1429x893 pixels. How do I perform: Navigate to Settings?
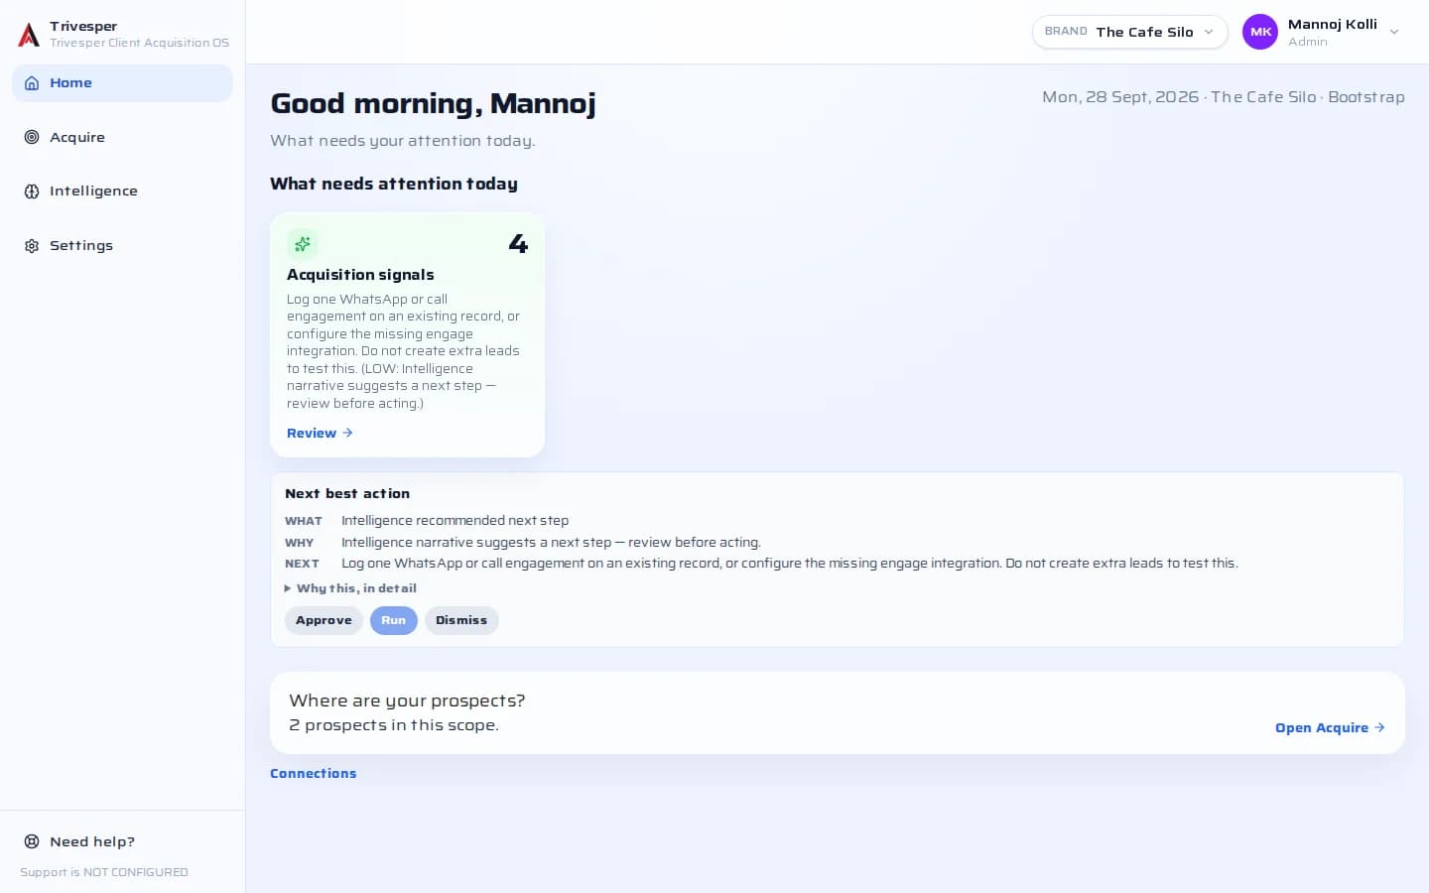(x=122, y=246)
